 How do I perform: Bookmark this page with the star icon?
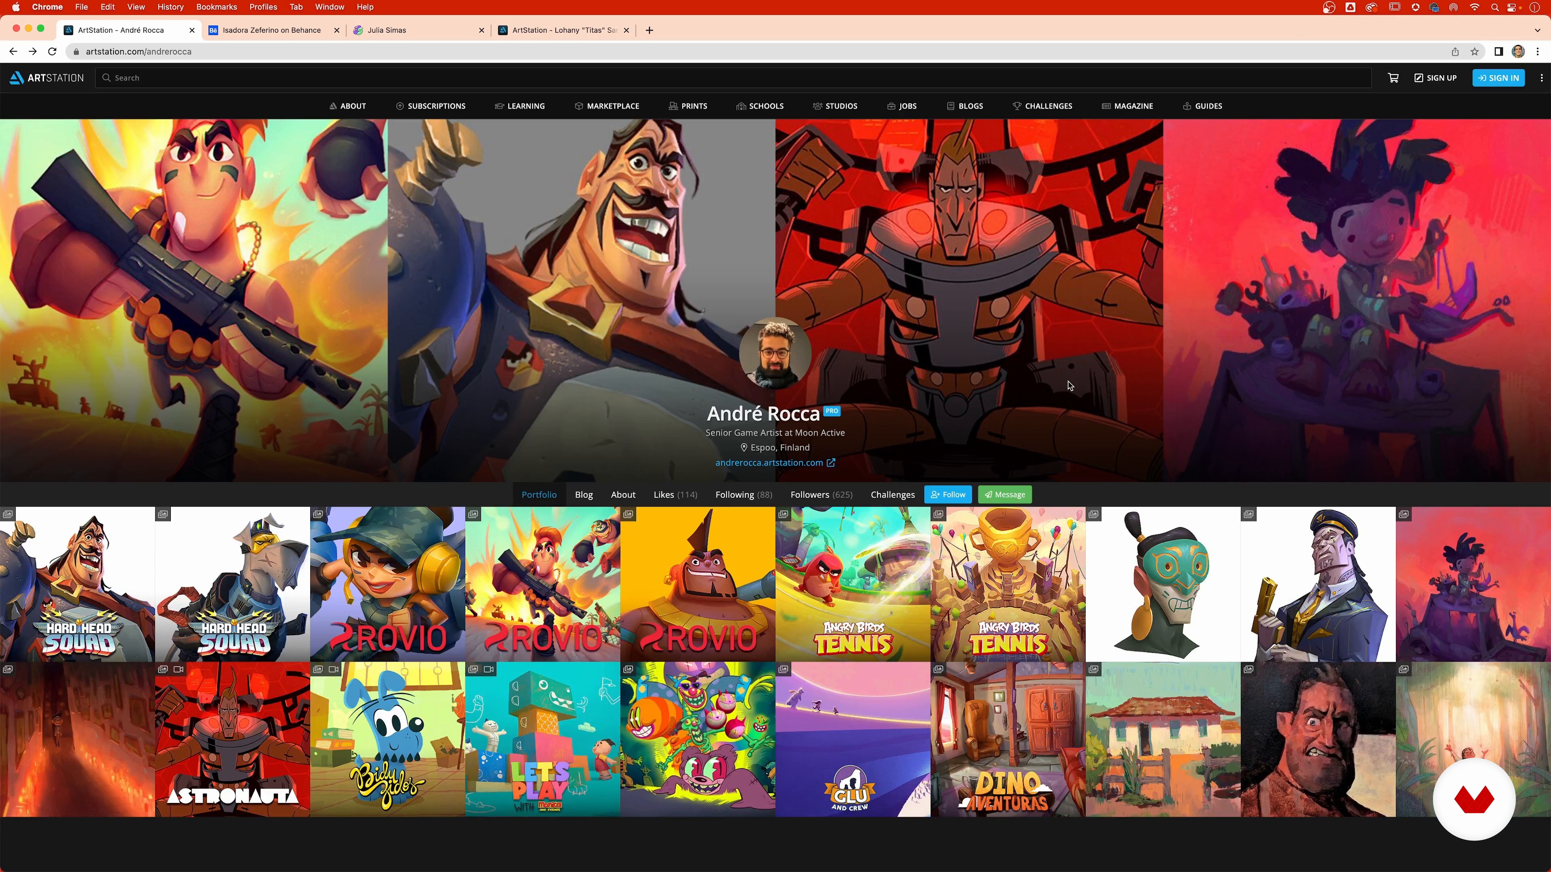(1475, 52)
